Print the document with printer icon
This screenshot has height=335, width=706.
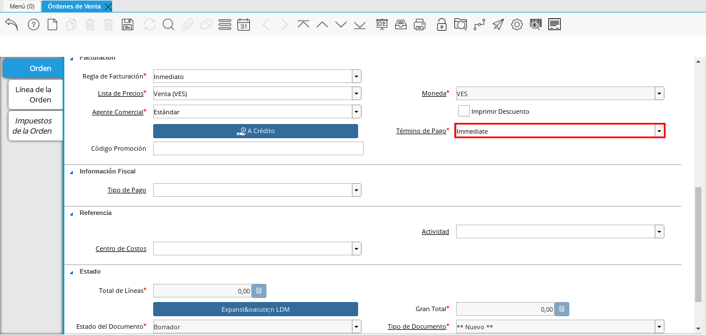420,24
